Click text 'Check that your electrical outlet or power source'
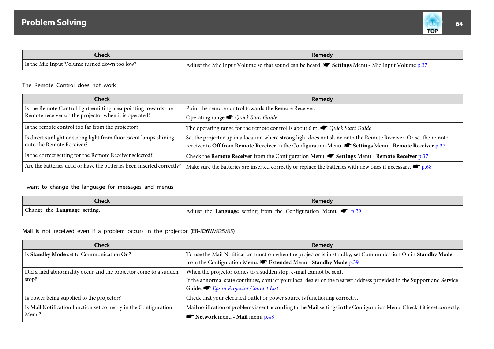494x349 pixels. coord(272,298)
